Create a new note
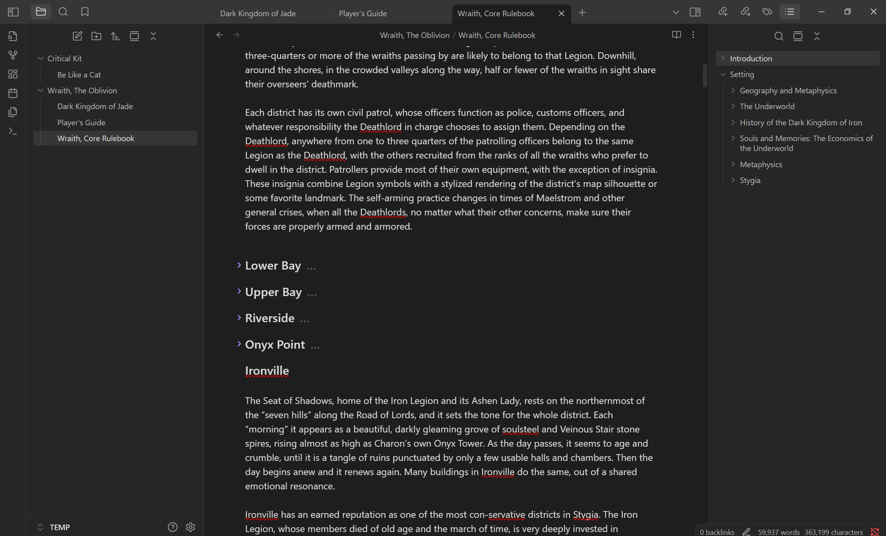This screenshot has height=536, width=886. [x=77, y=36]
